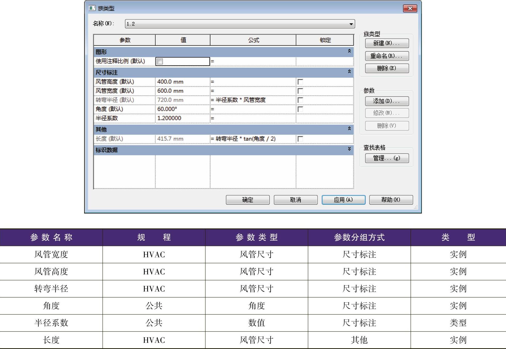
Task: Toggle 使用注释比例 checkbox
Action: tap(160, 61)
